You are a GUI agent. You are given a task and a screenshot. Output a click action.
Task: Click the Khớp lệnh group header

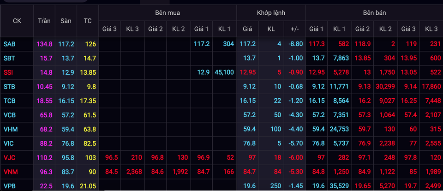click(271, 13)
